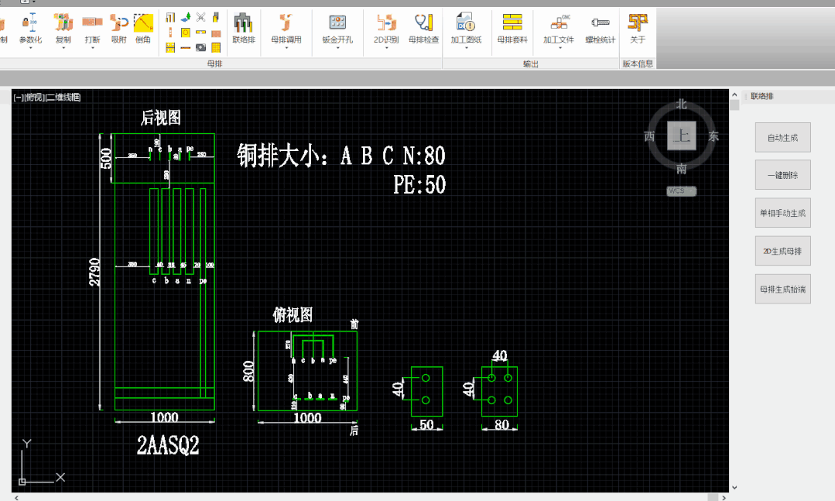Click the 一键删除 button

click(783, 175)
